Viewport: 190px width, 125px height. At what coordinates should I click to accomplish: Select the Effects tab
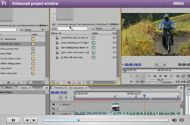[x=9, y=88]
